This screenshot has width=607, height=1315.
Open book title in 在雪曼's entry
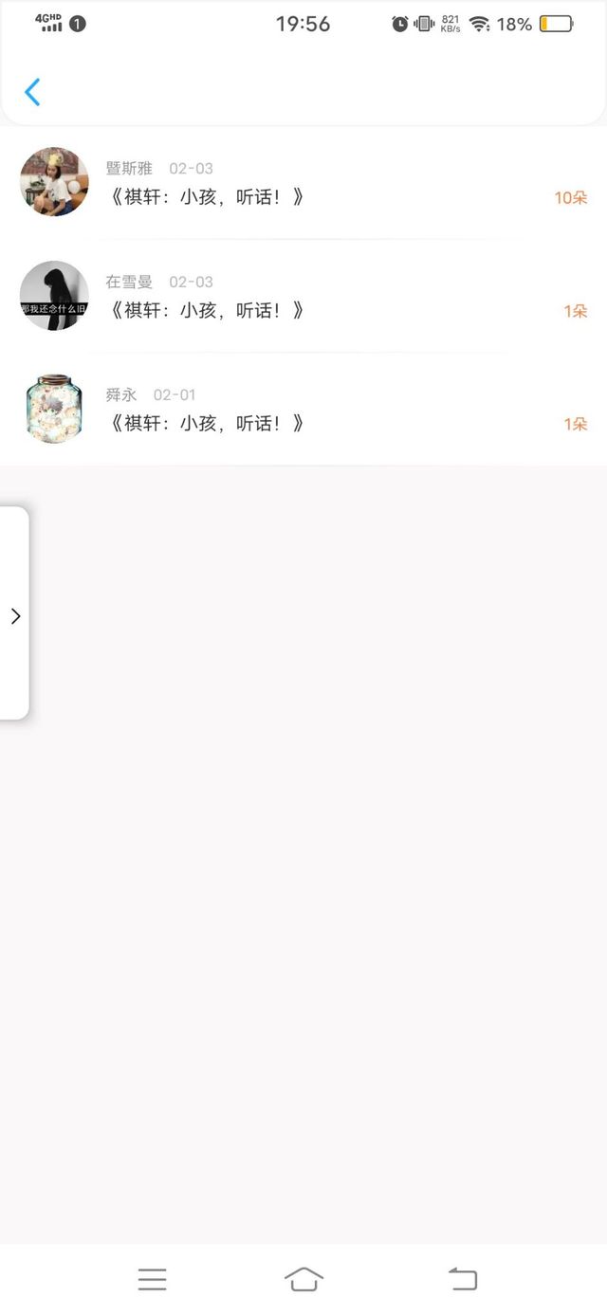[x=205, y=310]
